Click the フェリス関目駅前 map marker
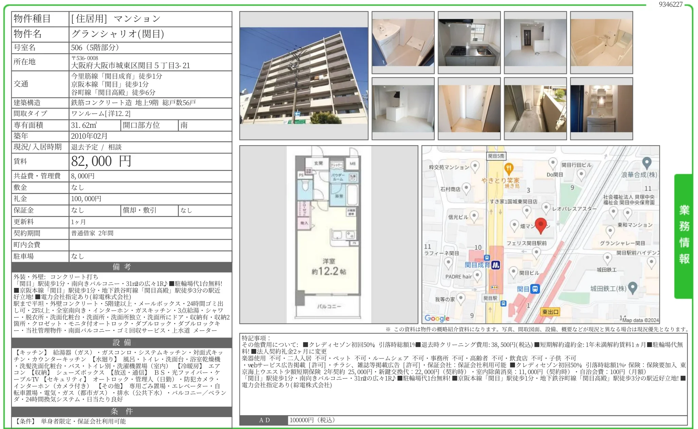698x429 pixels. point(536,252)
